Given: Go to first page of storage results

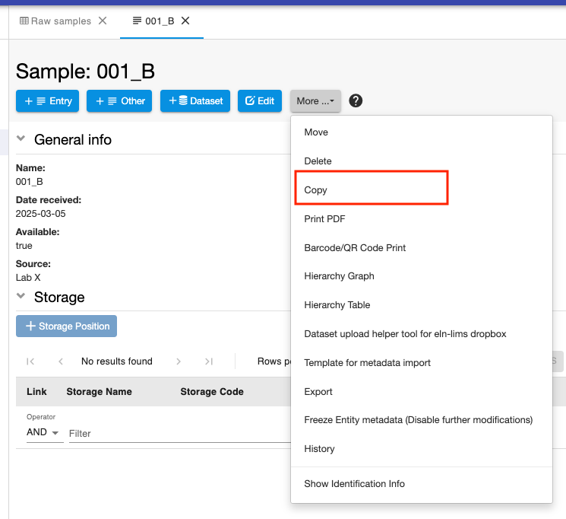Looking at the screenshot, I should click(x=30, y=361).
